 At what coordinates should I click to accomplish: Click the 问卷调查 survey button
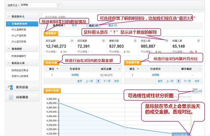(x=22, y=97)
